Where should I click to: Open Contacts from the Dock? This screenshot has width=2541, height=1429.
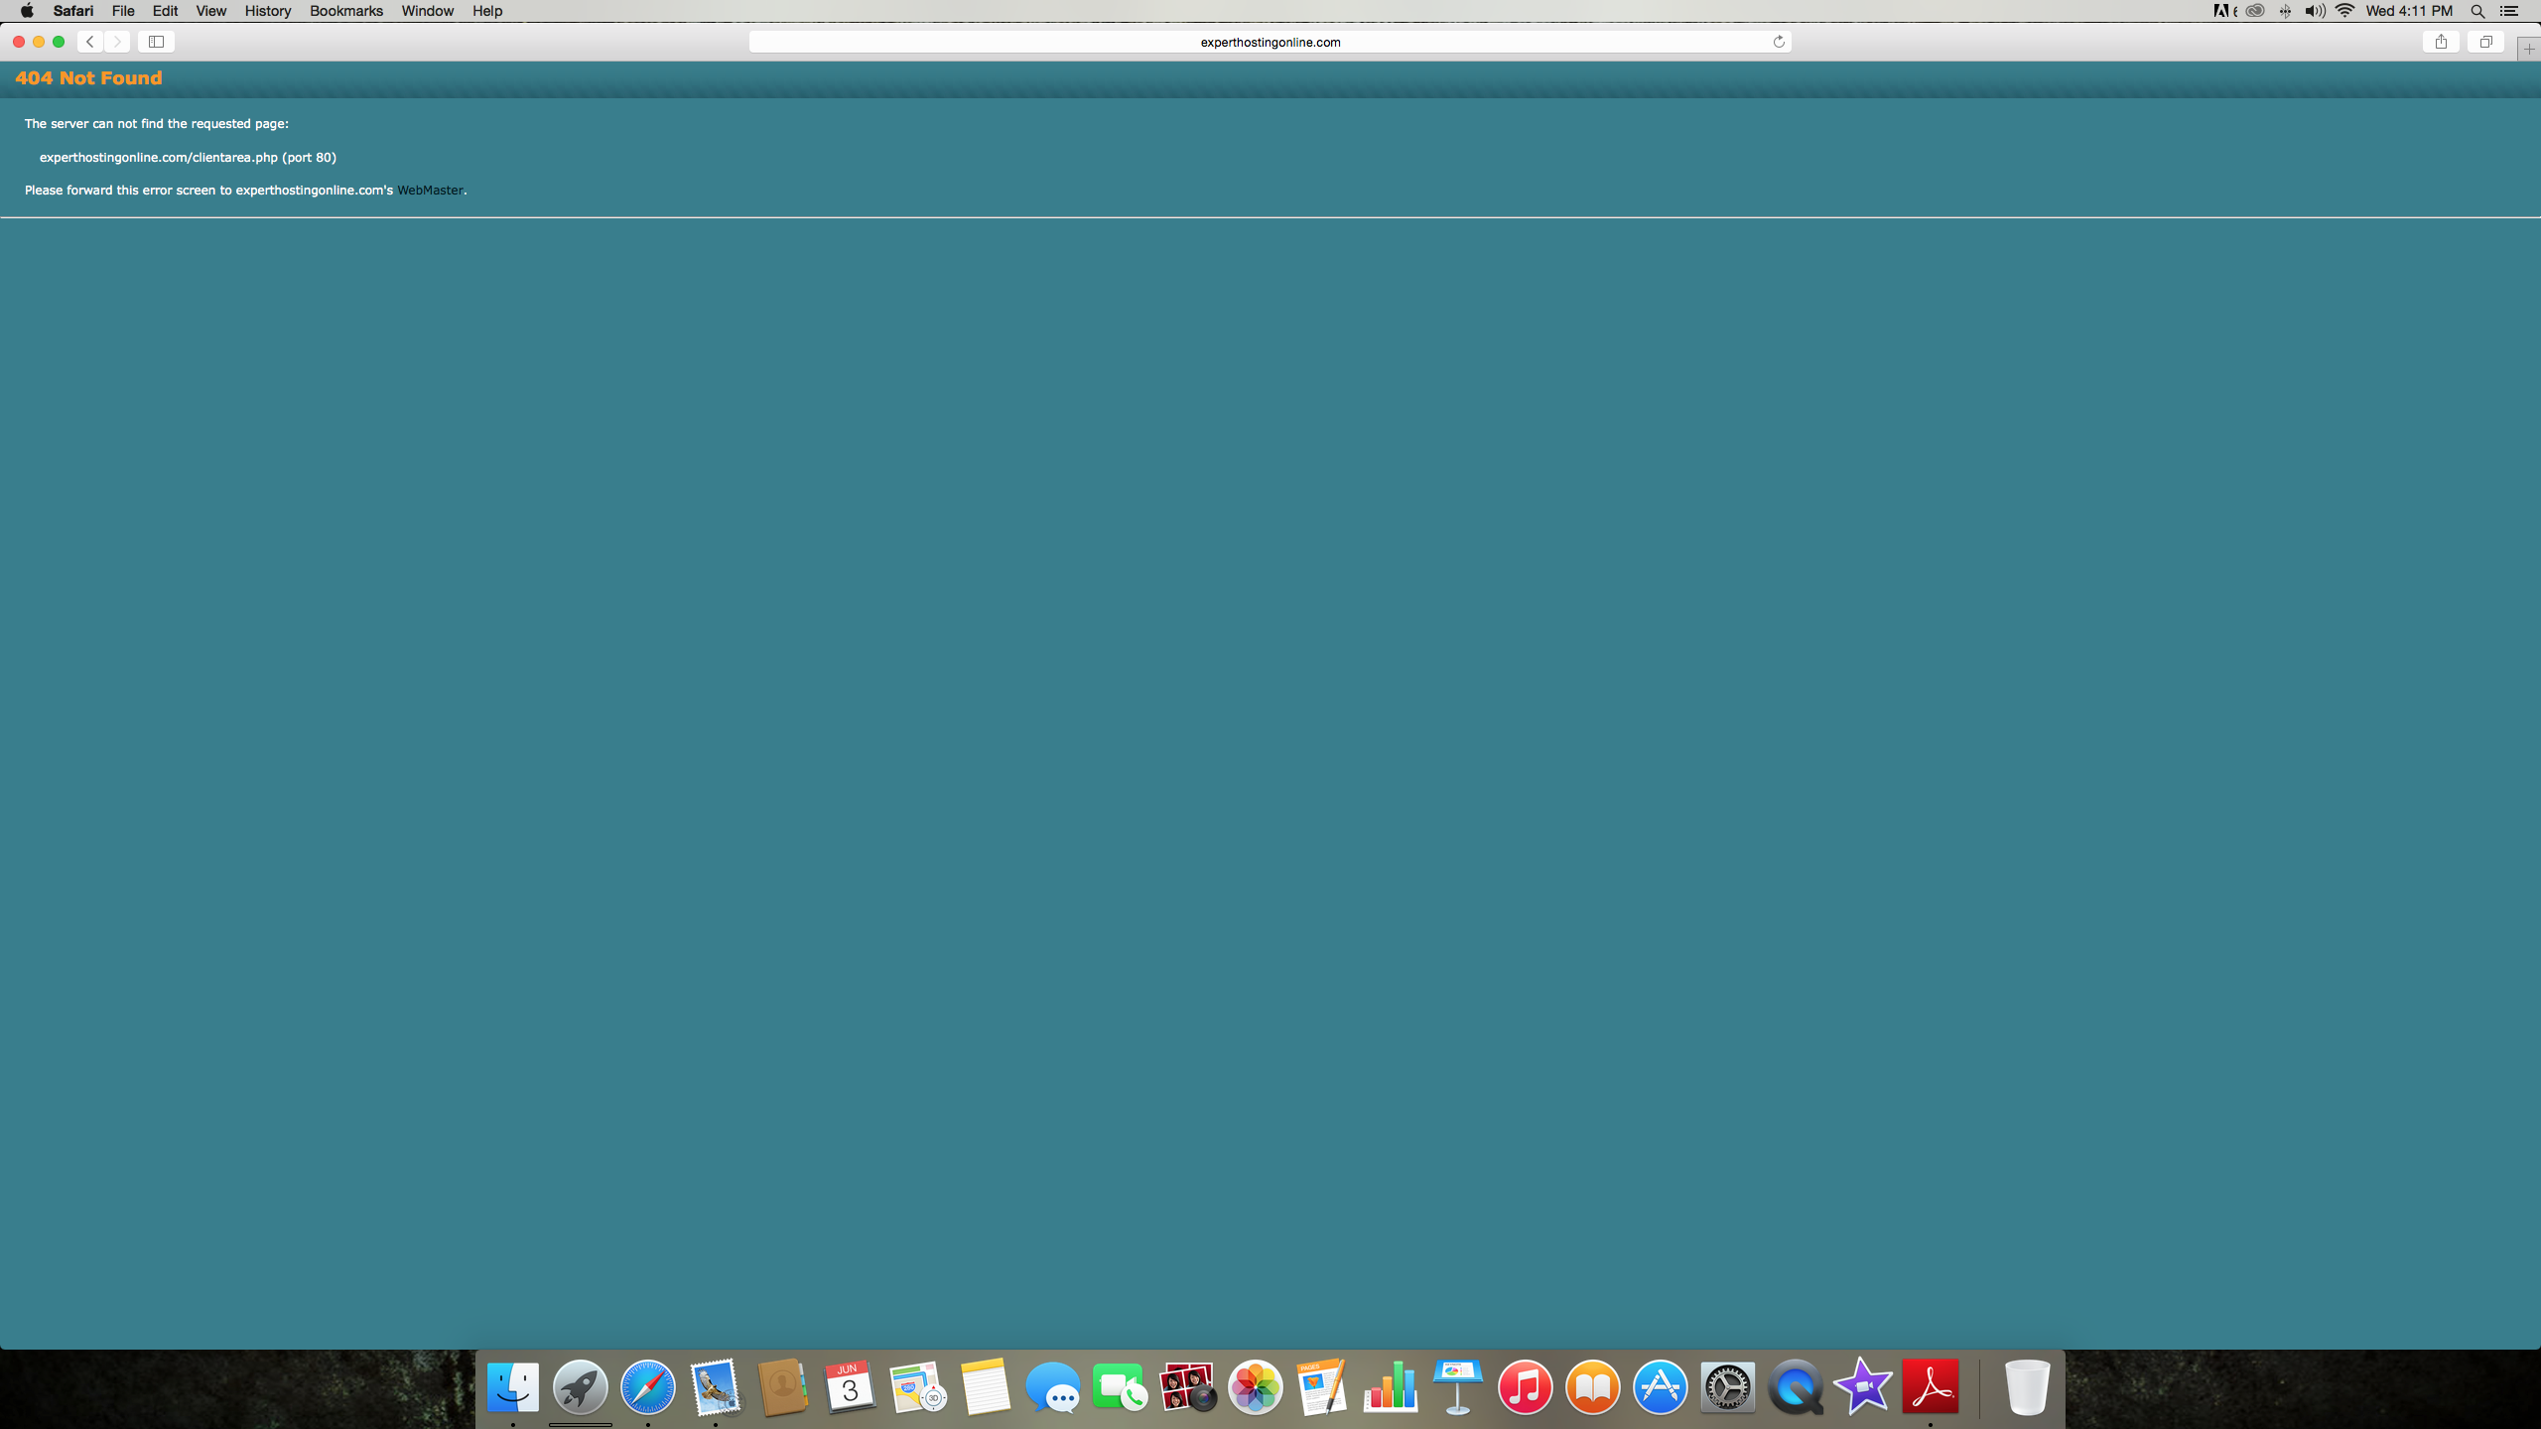[783, 1386]
